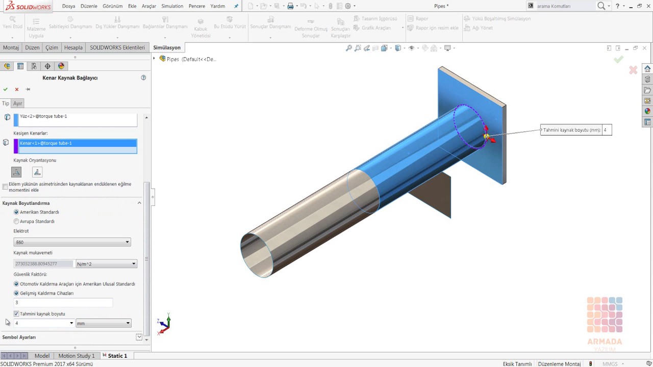This screenshot has height=367, width=653.
Task: Open the DimXpertManager crosshair tab icon
Action: point(47,66)
